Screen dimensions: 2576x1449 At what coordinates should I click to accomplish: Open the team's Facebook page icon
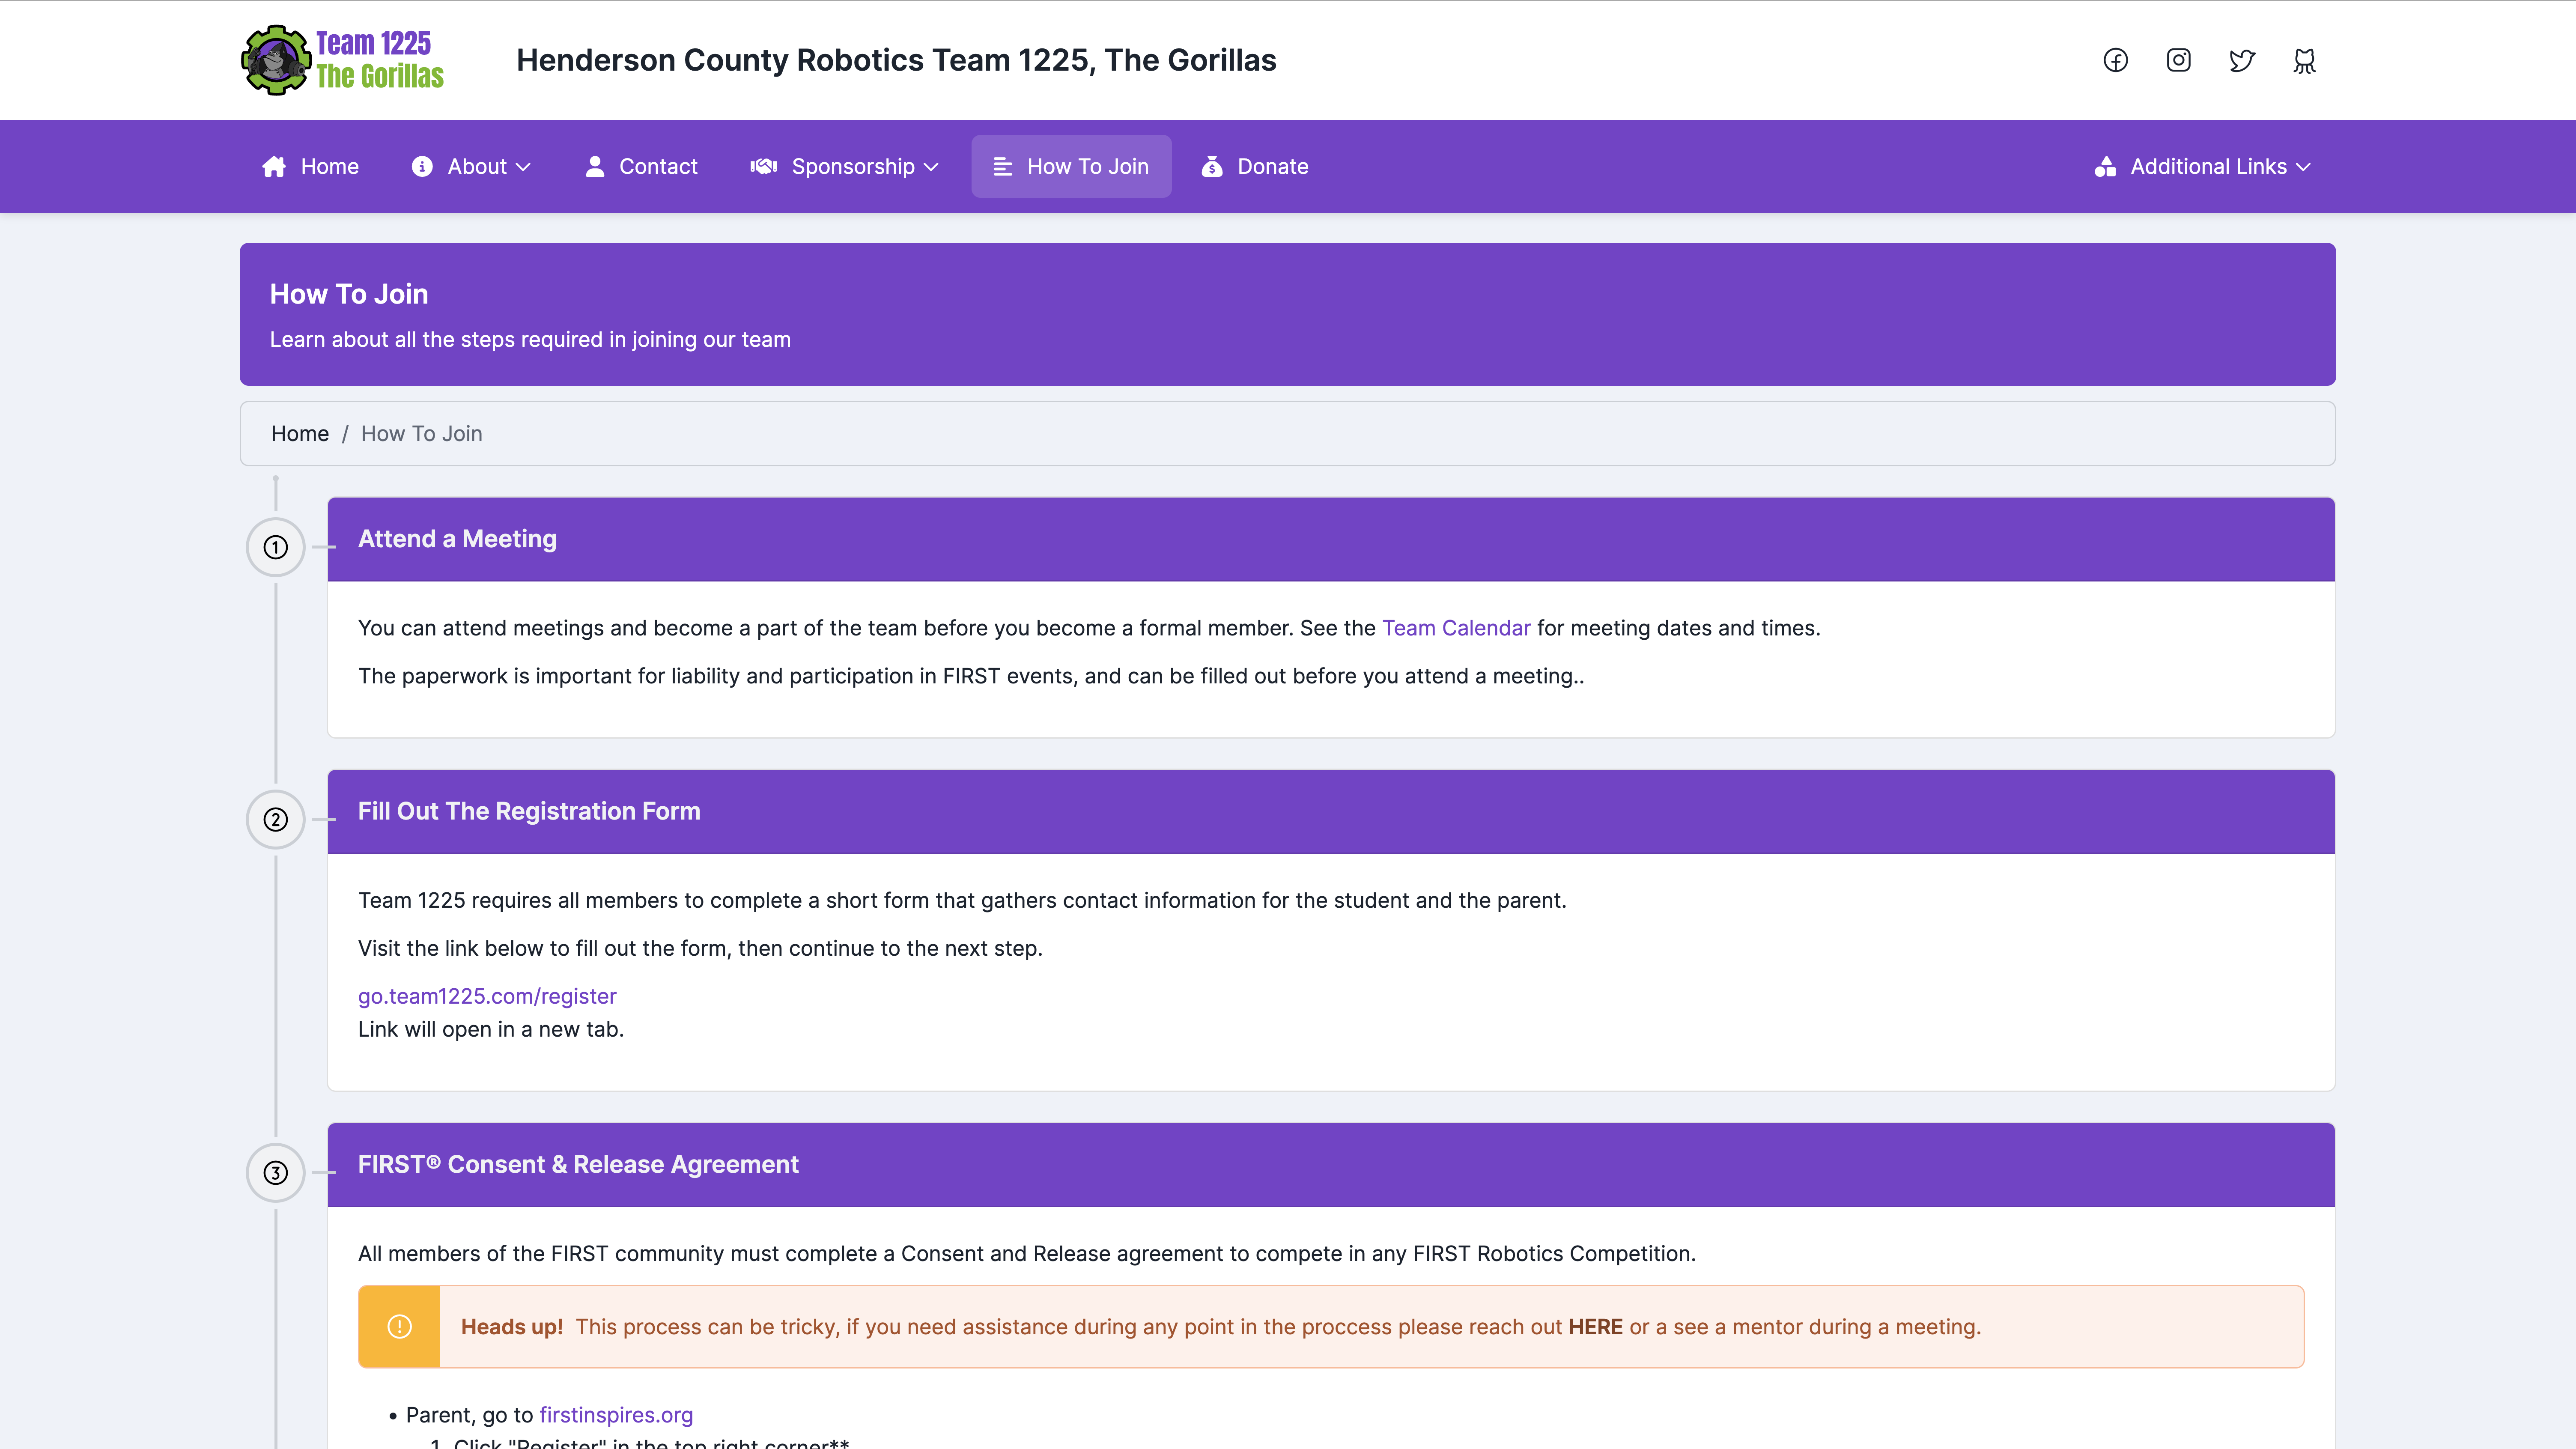[2115, 60]
